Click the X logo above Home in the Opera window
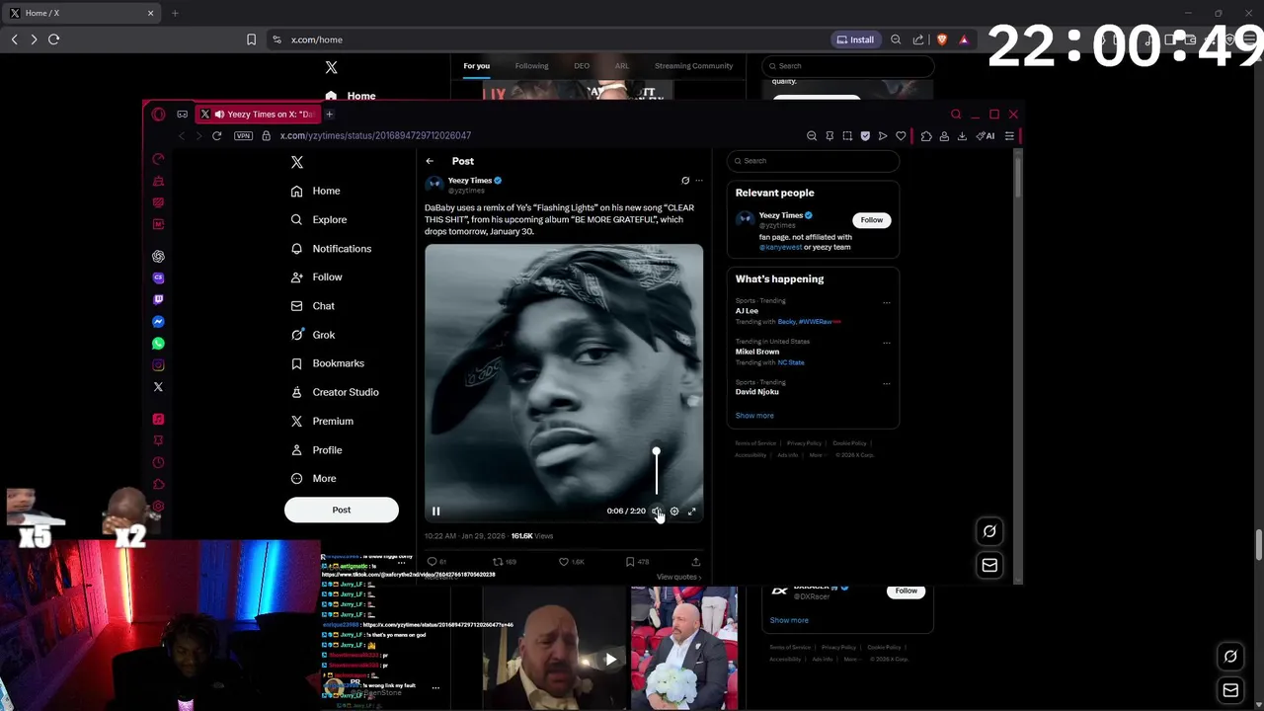 click(296, 162)
